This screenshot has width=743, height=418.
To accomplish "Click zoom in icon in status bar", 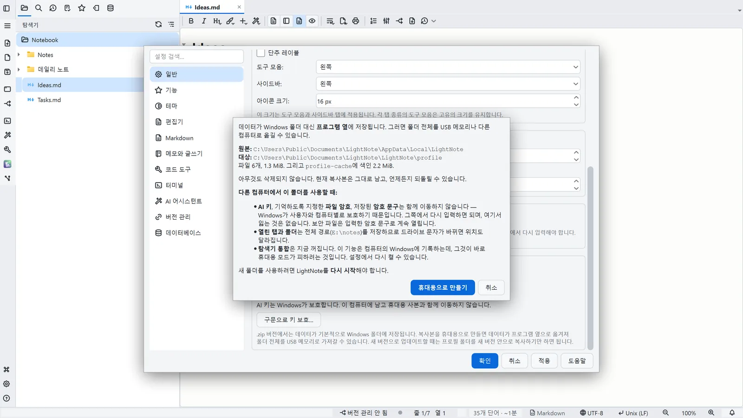I will [711, 413].
